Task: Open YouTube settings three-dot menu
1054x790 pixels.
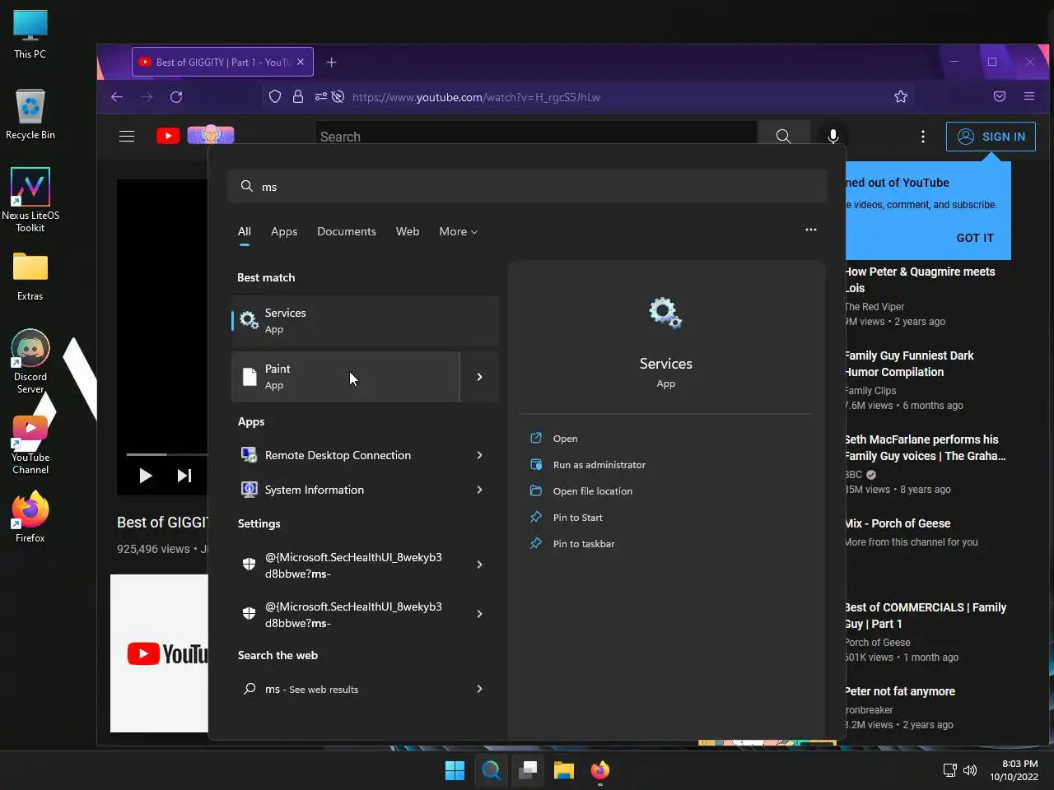Action: (923, 137)
